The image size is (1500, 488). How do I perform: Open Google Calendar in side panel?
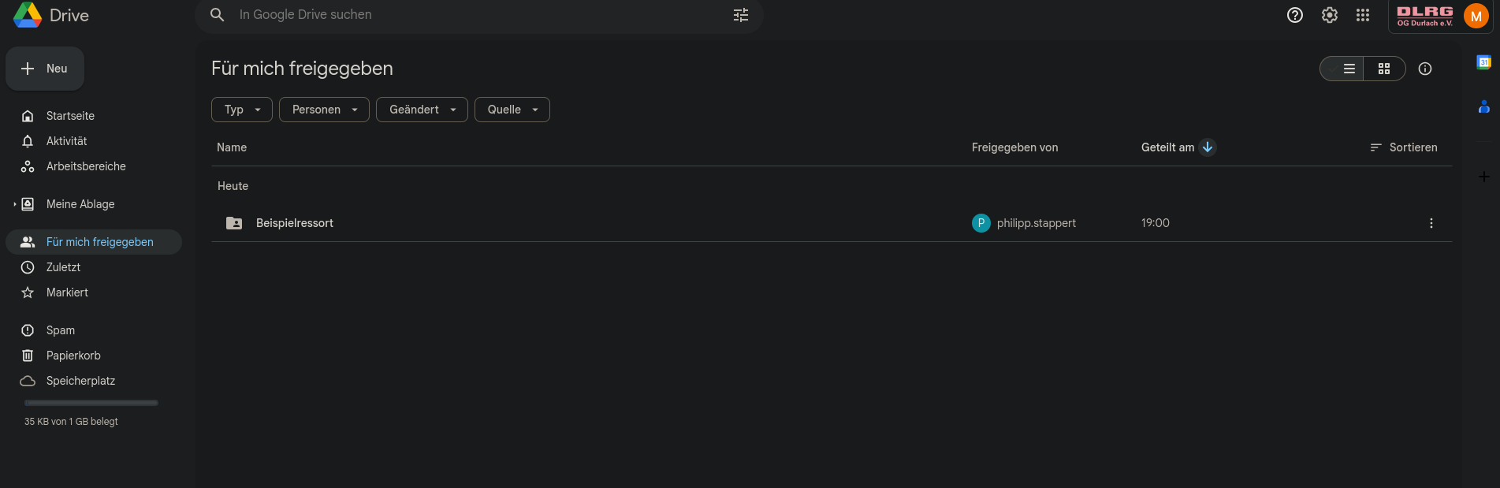[x=1483, y=62]
